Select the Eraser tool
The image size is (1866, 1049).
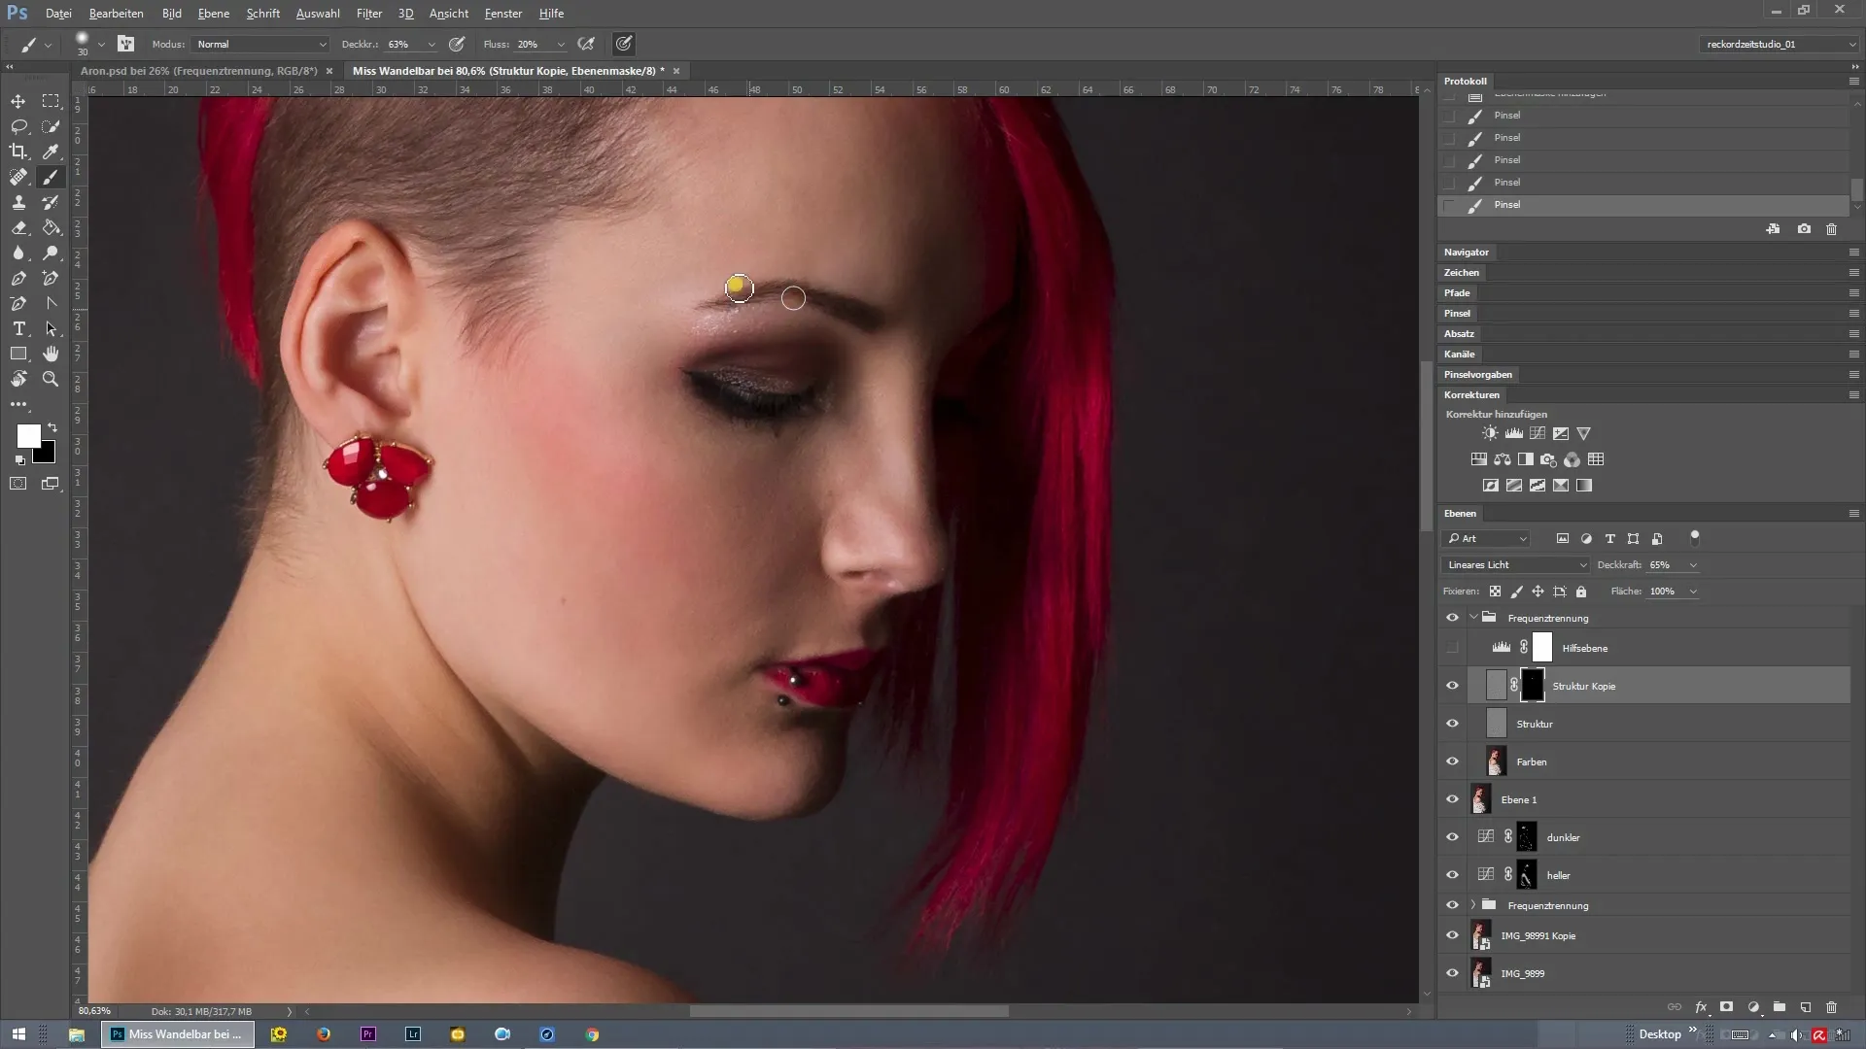pyautogui.click(x=18, y=227)
